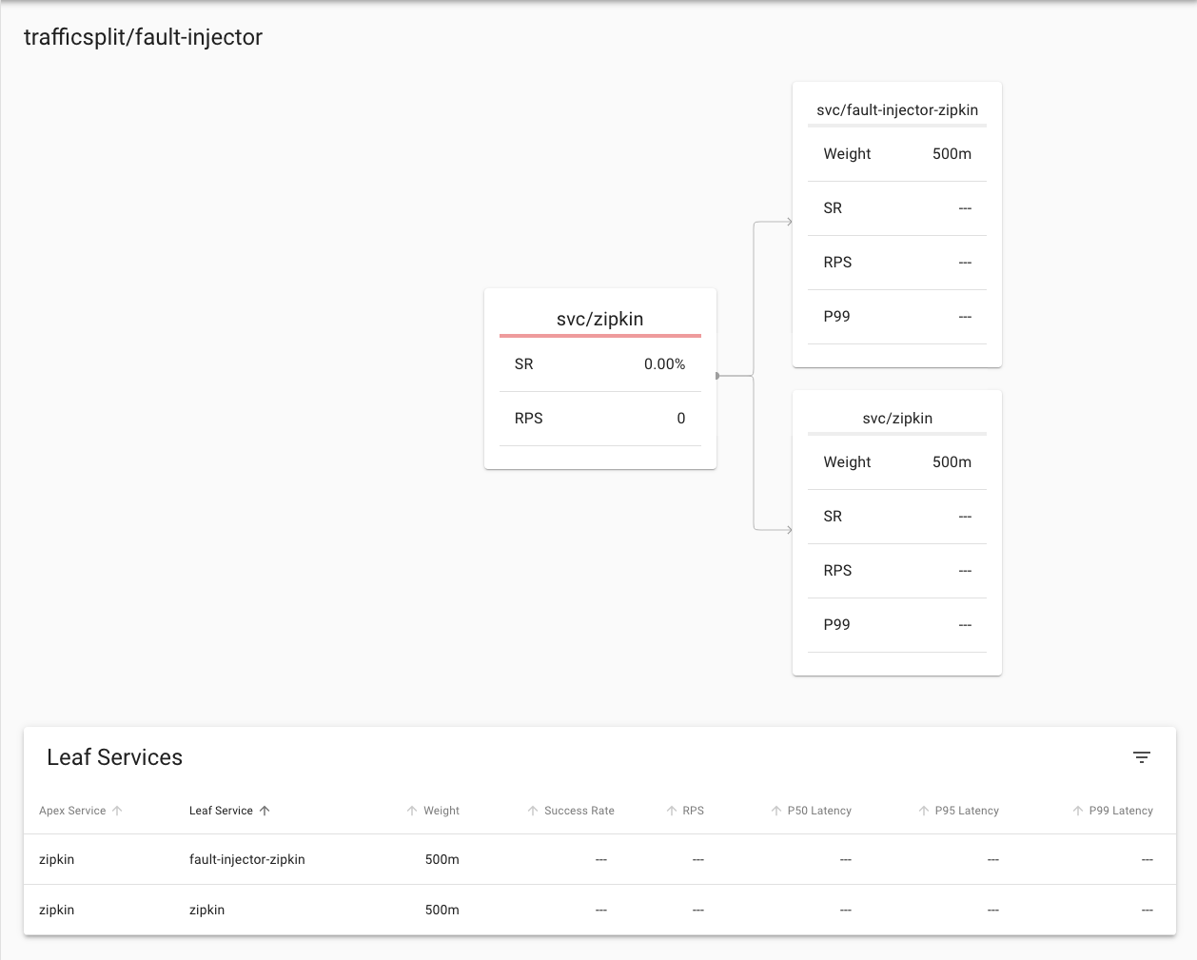Click sort arrow next to RPS header

coord(672,811)
